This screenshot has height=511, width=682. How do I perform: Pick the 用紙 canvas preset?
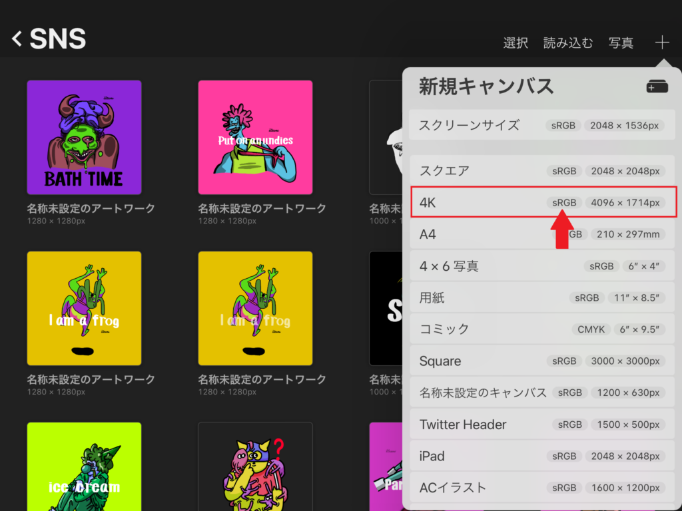pyautogui.click(x=542, y=297)
